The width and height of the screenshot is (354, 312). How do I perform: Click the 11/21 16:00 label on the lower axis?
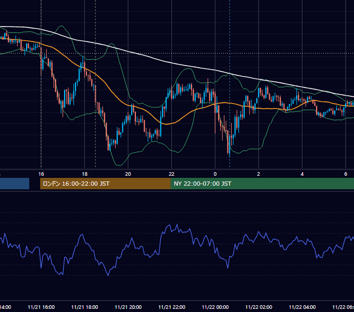[41, 307]
